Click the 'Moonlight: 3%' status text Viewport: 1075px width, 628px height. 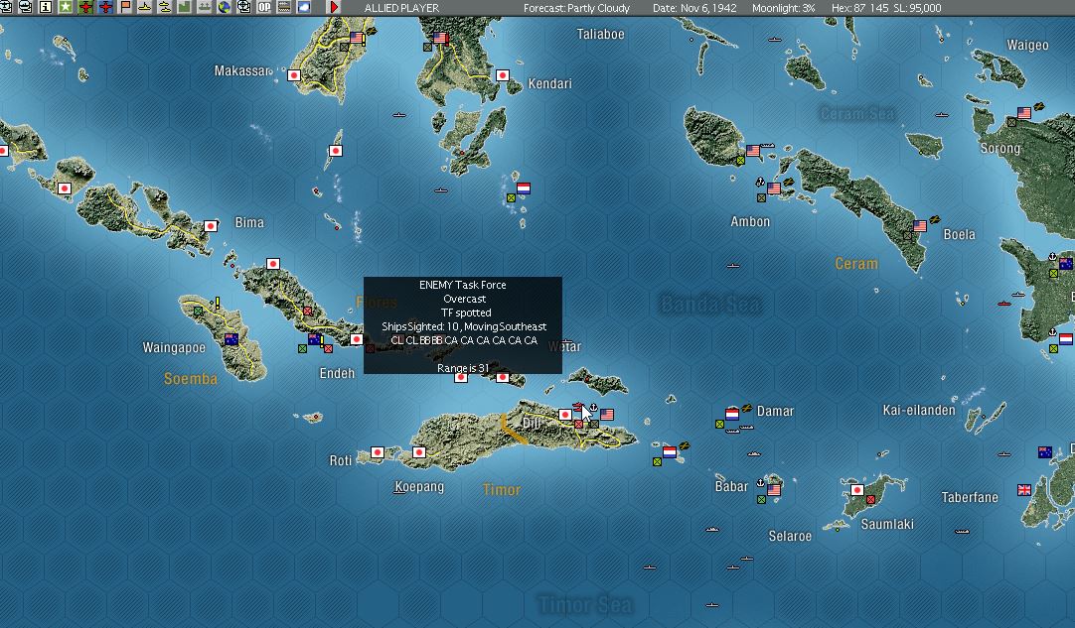point(784,8)
